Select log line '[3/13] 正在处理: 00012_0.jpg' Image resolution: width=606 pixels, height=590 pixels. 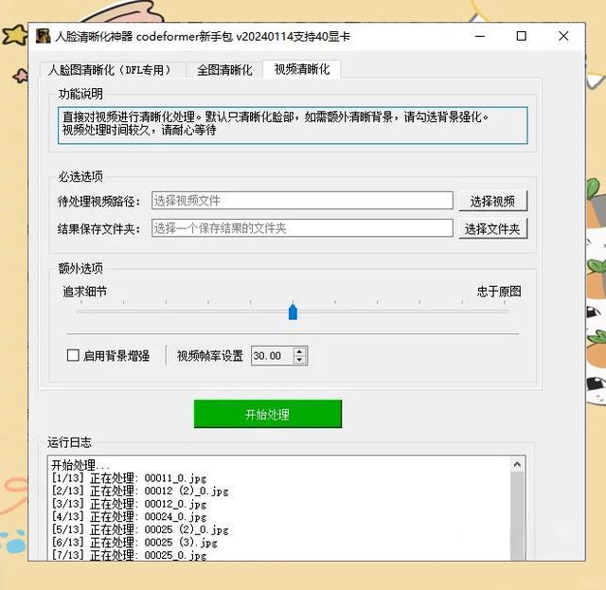point(129,504)
